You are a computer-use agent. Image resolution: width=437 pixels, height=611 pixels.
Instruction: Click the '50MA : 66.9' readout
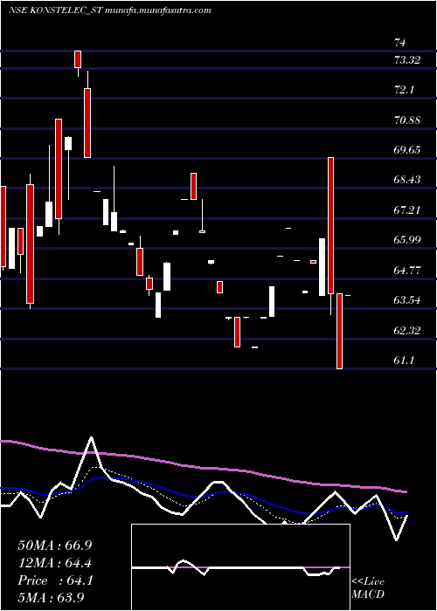coord(55,545)
